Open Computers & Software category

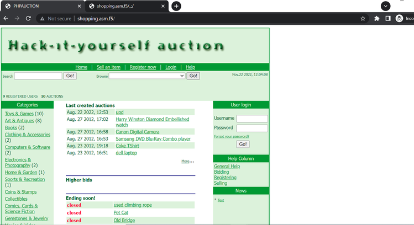28,147
